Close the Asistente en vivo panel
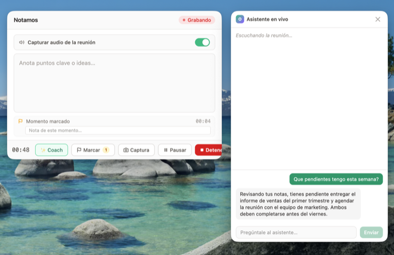This screenshot has width=394, height=255. tap(378, 20)
